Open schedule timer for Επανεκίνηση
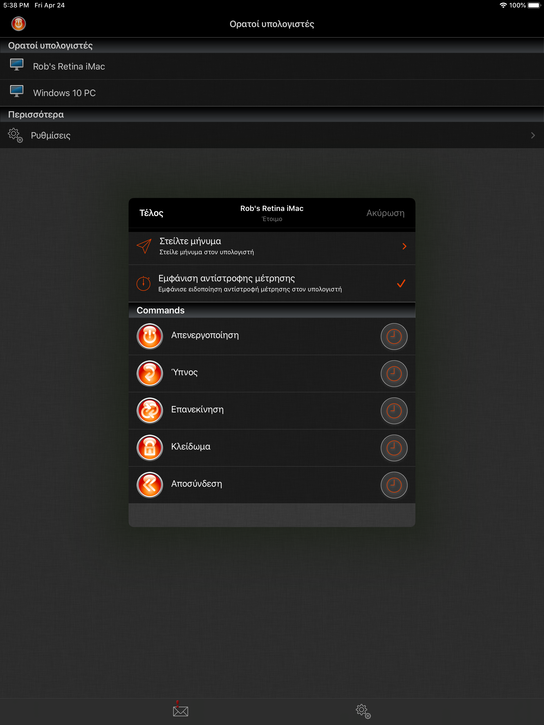The height and width of the screenshot is (725, 544). tap(394, 410)
